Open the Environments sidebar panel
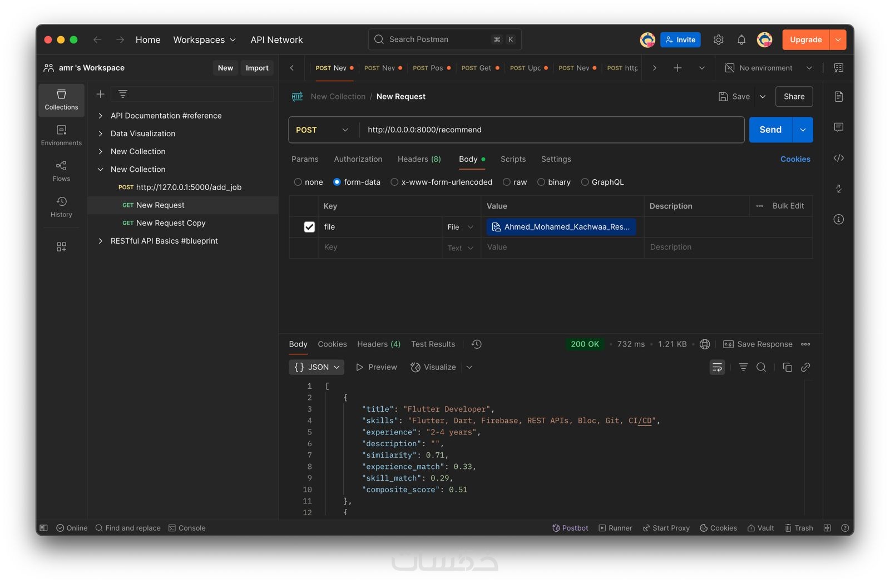 (x=61, y=136)
